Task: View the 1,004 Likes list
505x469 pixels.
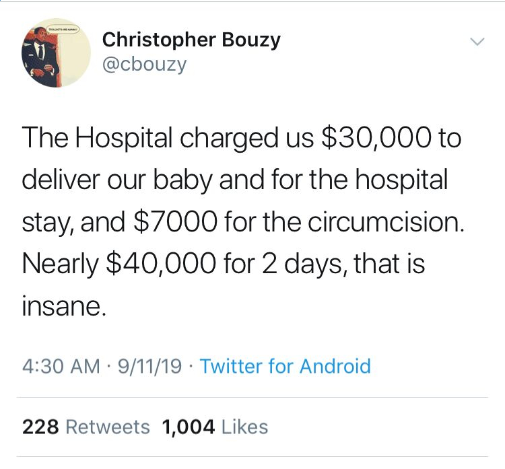Action: 215,427
